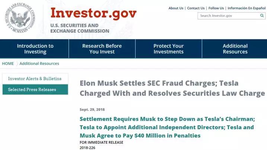The height and width of the screenshot is (150, 267).
Task: Switch to Información En Español
Action: tap(247, 8)
